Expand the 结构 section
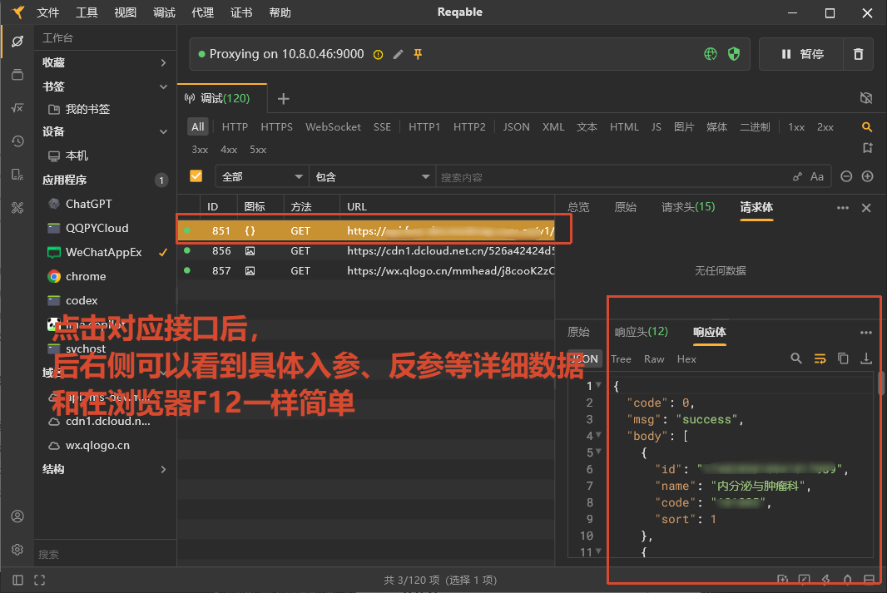Screen dimensions: 887x593 [x=105, y=469]
